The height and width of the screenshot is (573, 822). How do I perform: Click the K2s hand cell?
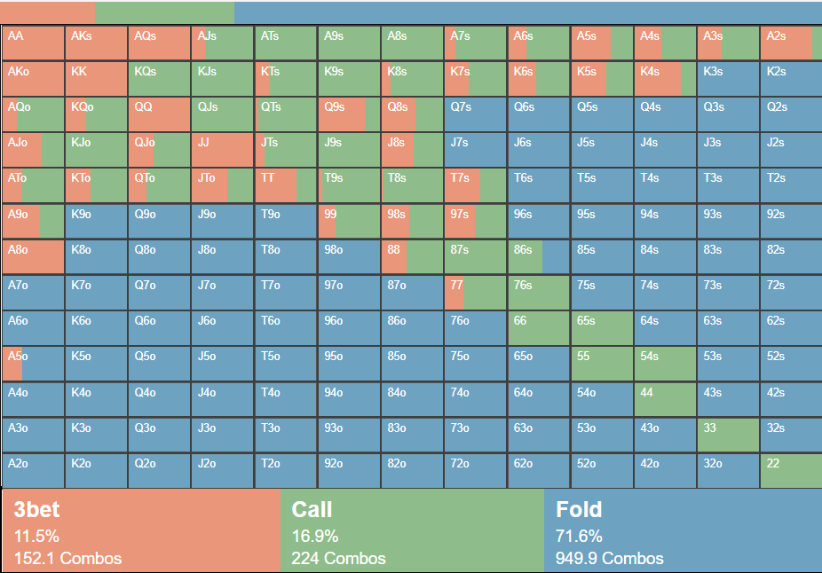click(791, 78)
